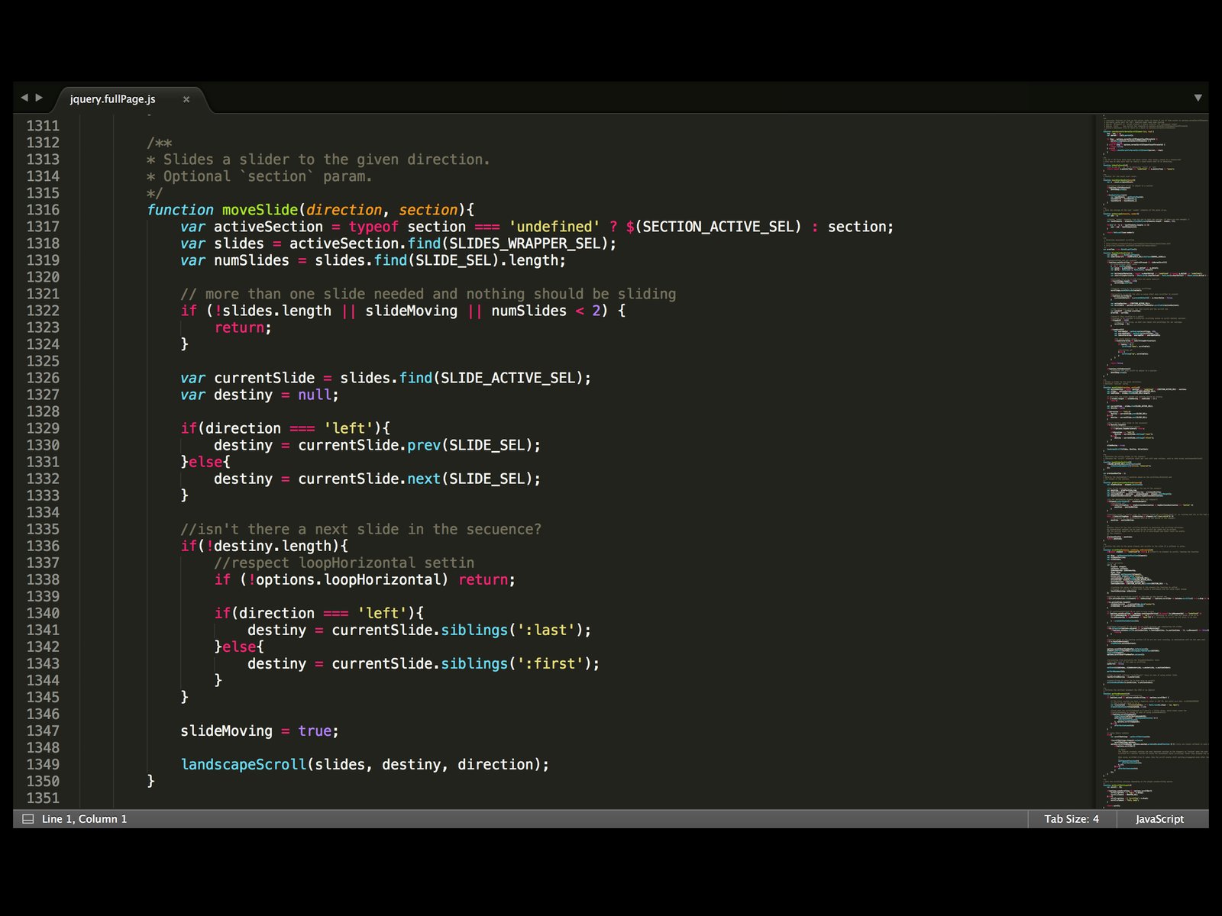
Task: Click the typeof keyword on line 1317
Action: pos(373,227)
